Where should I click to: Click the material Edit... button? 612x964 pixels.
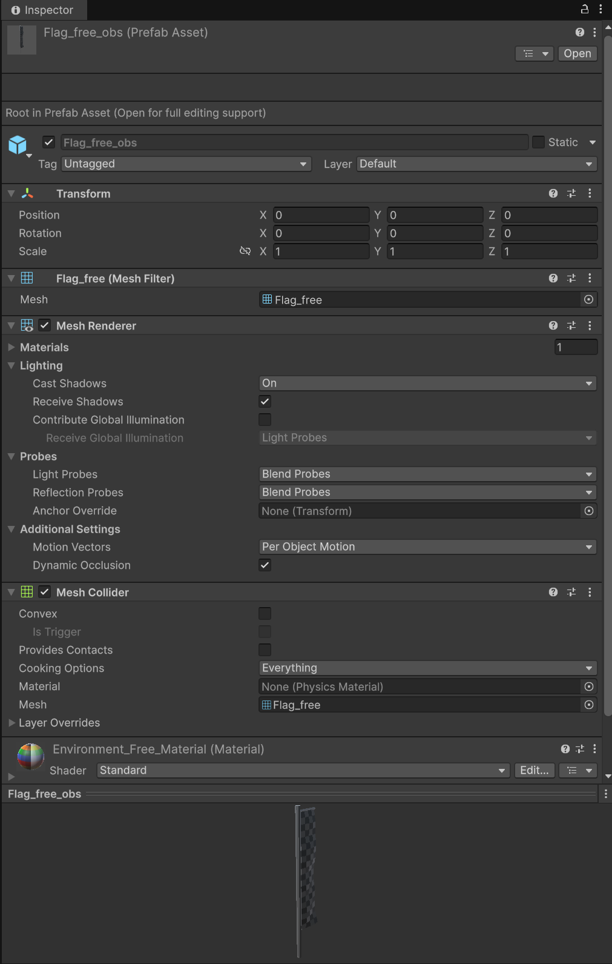coord(534,770)
